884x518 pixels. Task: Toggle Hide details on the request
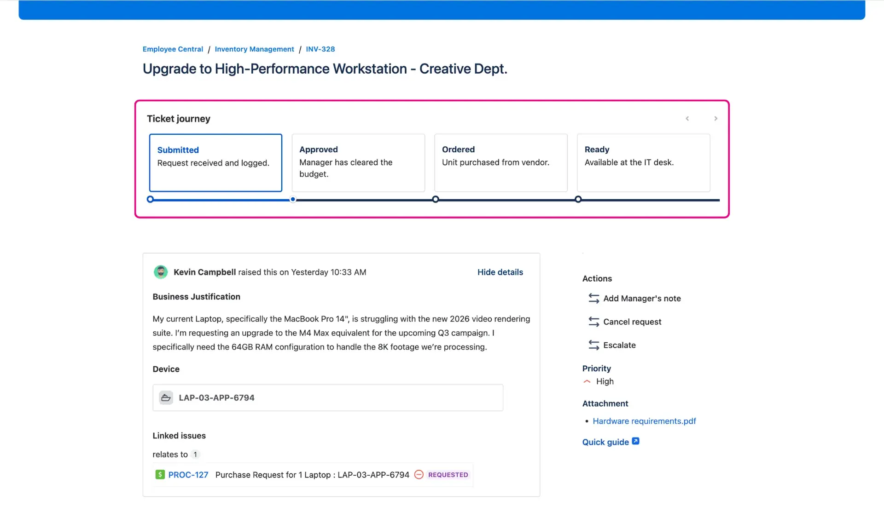500,272
